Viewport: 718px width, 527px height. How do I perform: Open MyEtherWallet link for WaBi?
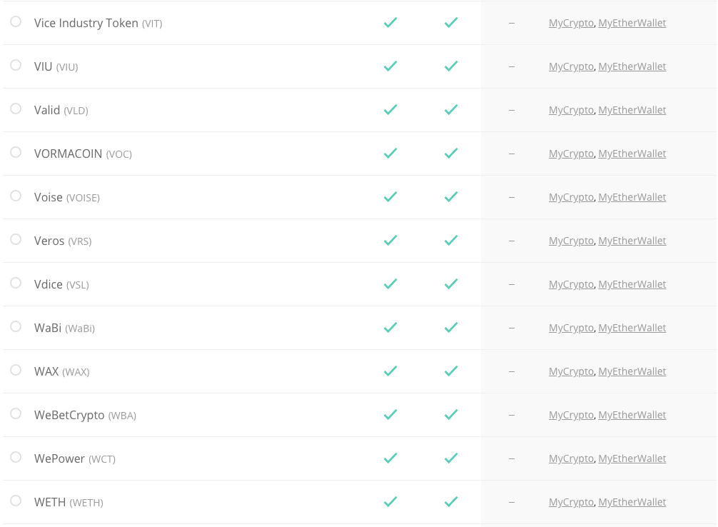632,328
